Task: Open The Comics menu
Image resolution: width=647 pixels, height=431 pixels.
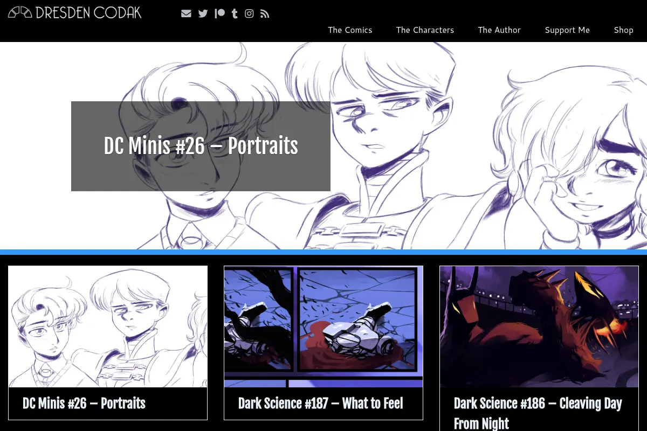Action: click(350, 30)
